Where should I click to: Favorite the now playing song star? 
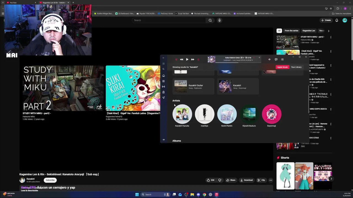(259, 57)
